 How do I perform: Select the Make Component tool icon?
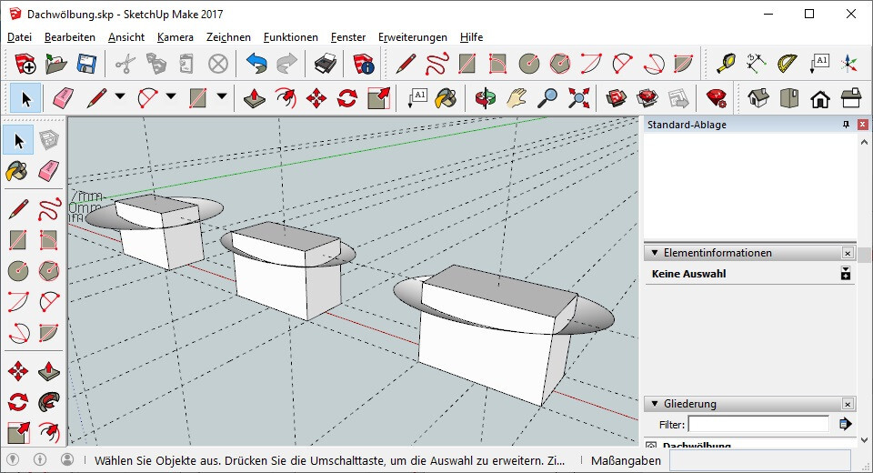(x=49, y=139)
